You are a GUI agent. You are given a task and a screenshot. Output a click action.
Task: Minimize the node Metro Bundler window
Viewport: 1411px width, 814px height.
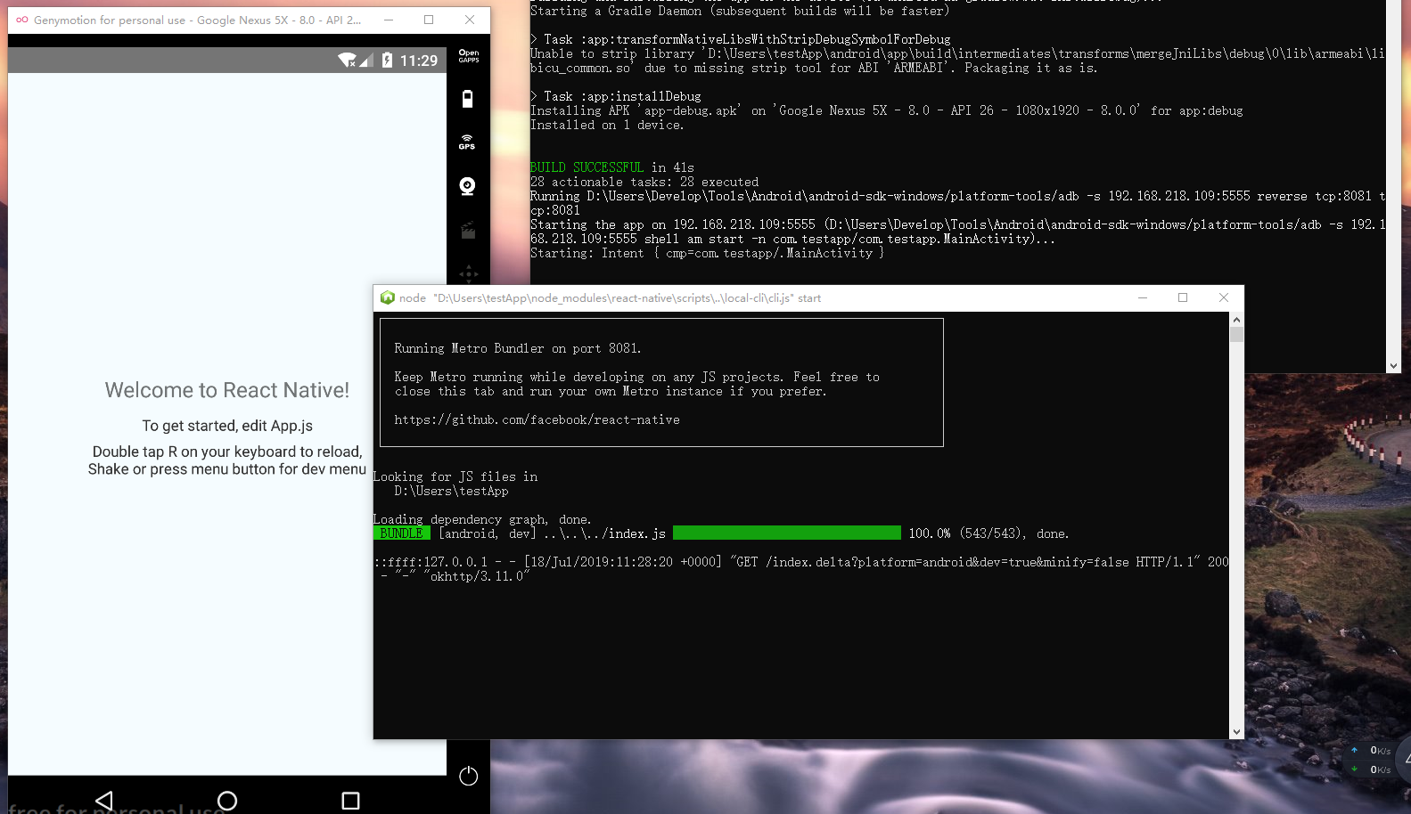(x=1142, y=297)
